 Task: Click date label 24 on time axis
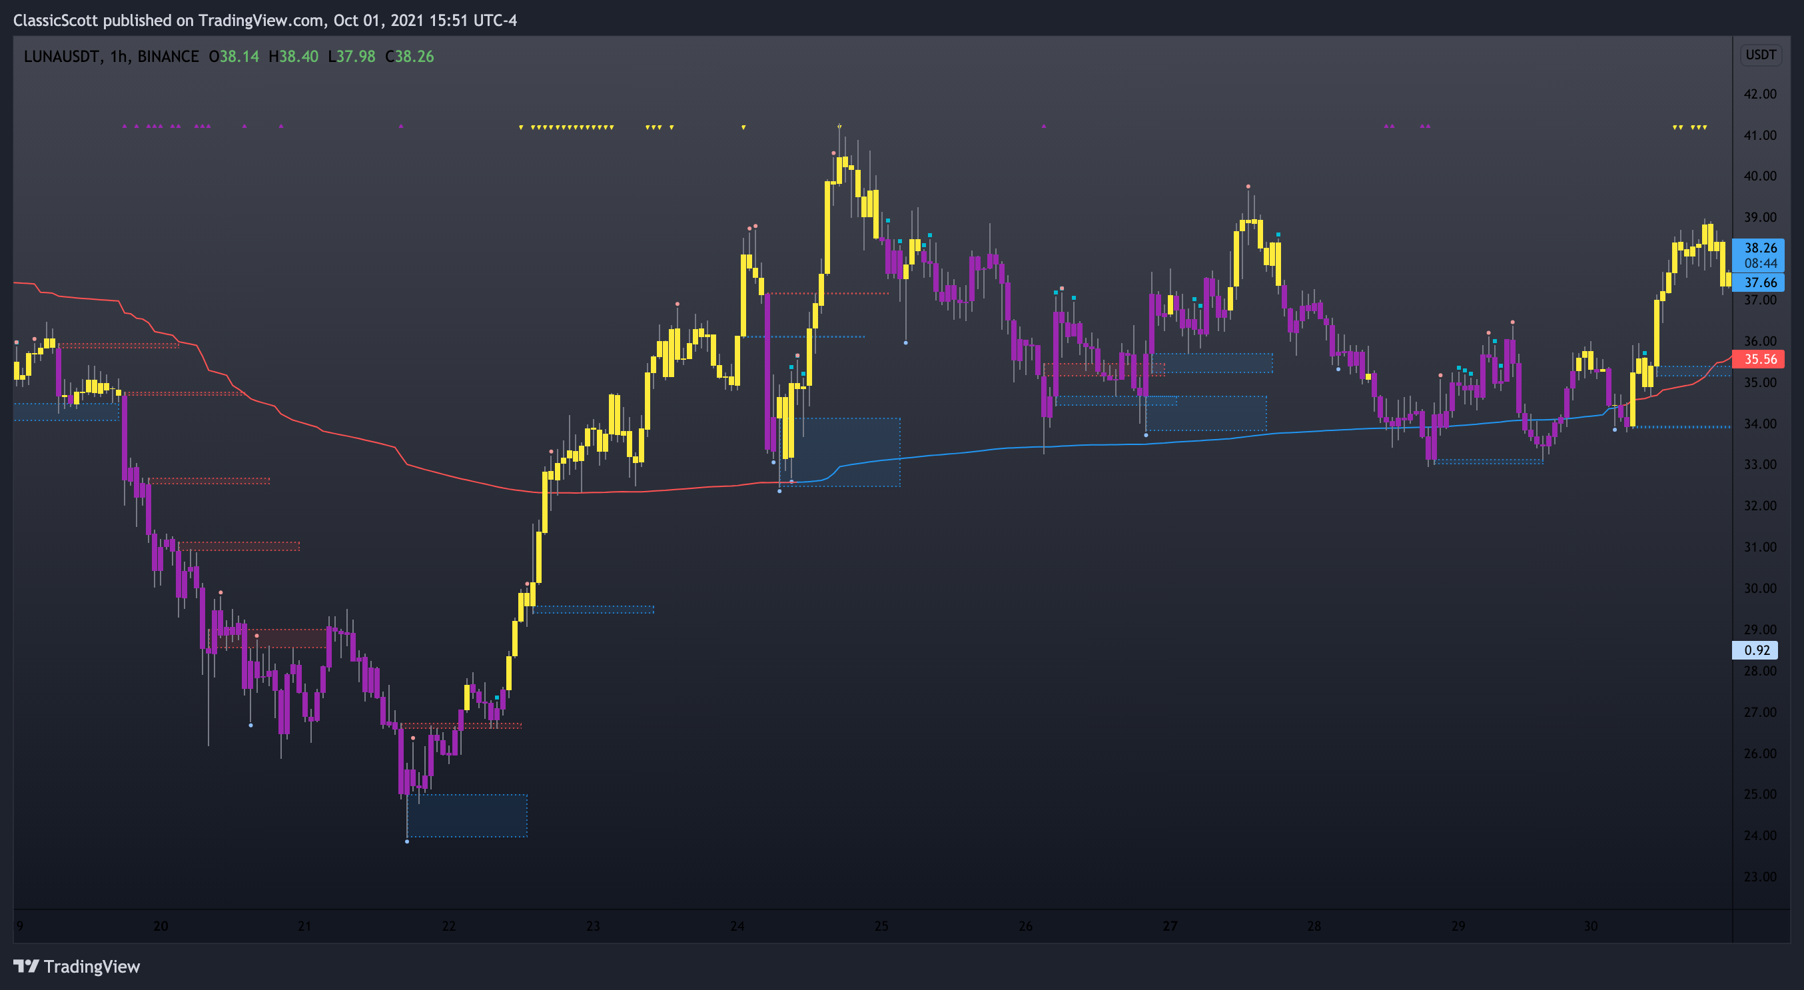pyautogui.click(x=737, y=925)
